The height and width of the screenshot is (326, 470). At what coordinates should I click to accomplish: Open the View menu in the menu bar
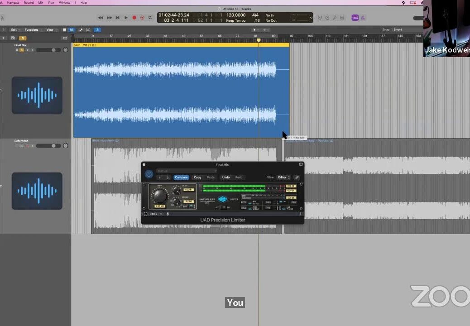point(51,2)
